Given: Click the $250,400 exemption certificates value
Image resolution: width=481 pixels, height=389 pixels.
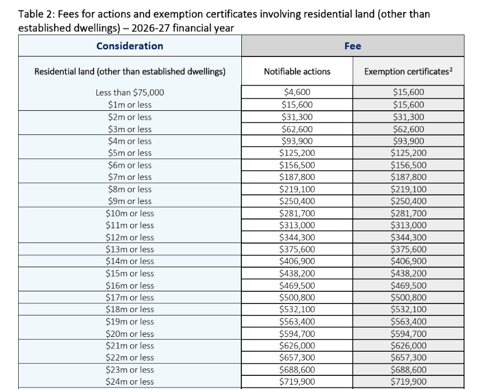Looking at the screenshot, I should (408, 201).
